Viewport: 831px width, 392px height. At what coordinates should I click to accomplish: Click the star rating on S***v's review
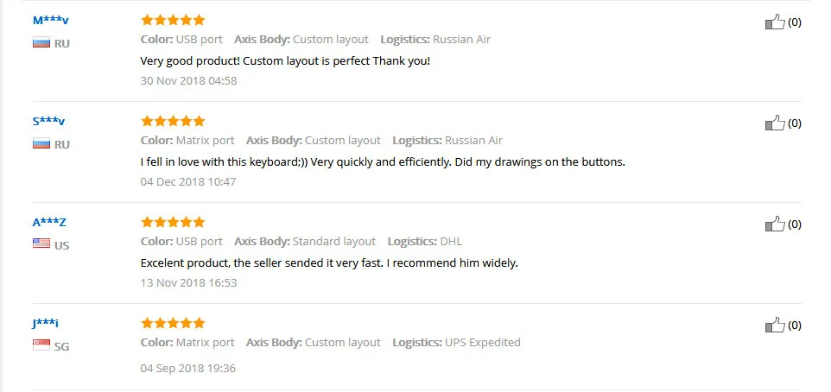tap(173, 121)
